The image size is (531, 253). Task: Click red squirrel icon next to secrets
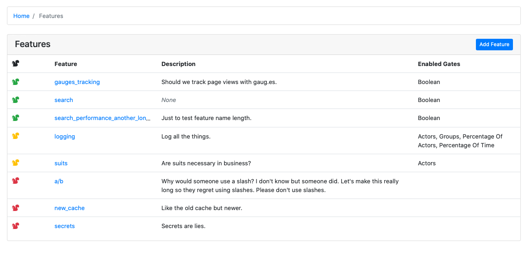click(x=16, y=226)
